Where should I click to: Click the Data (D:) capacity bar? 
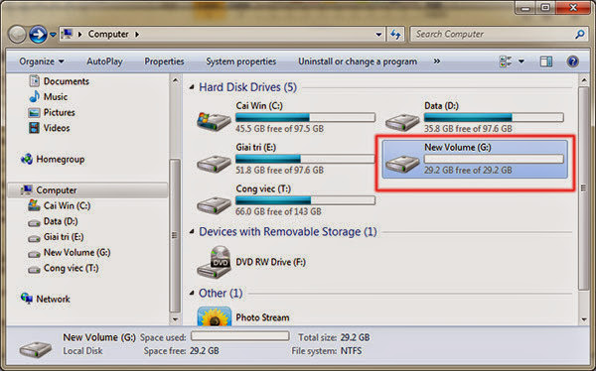pos(494,117)
